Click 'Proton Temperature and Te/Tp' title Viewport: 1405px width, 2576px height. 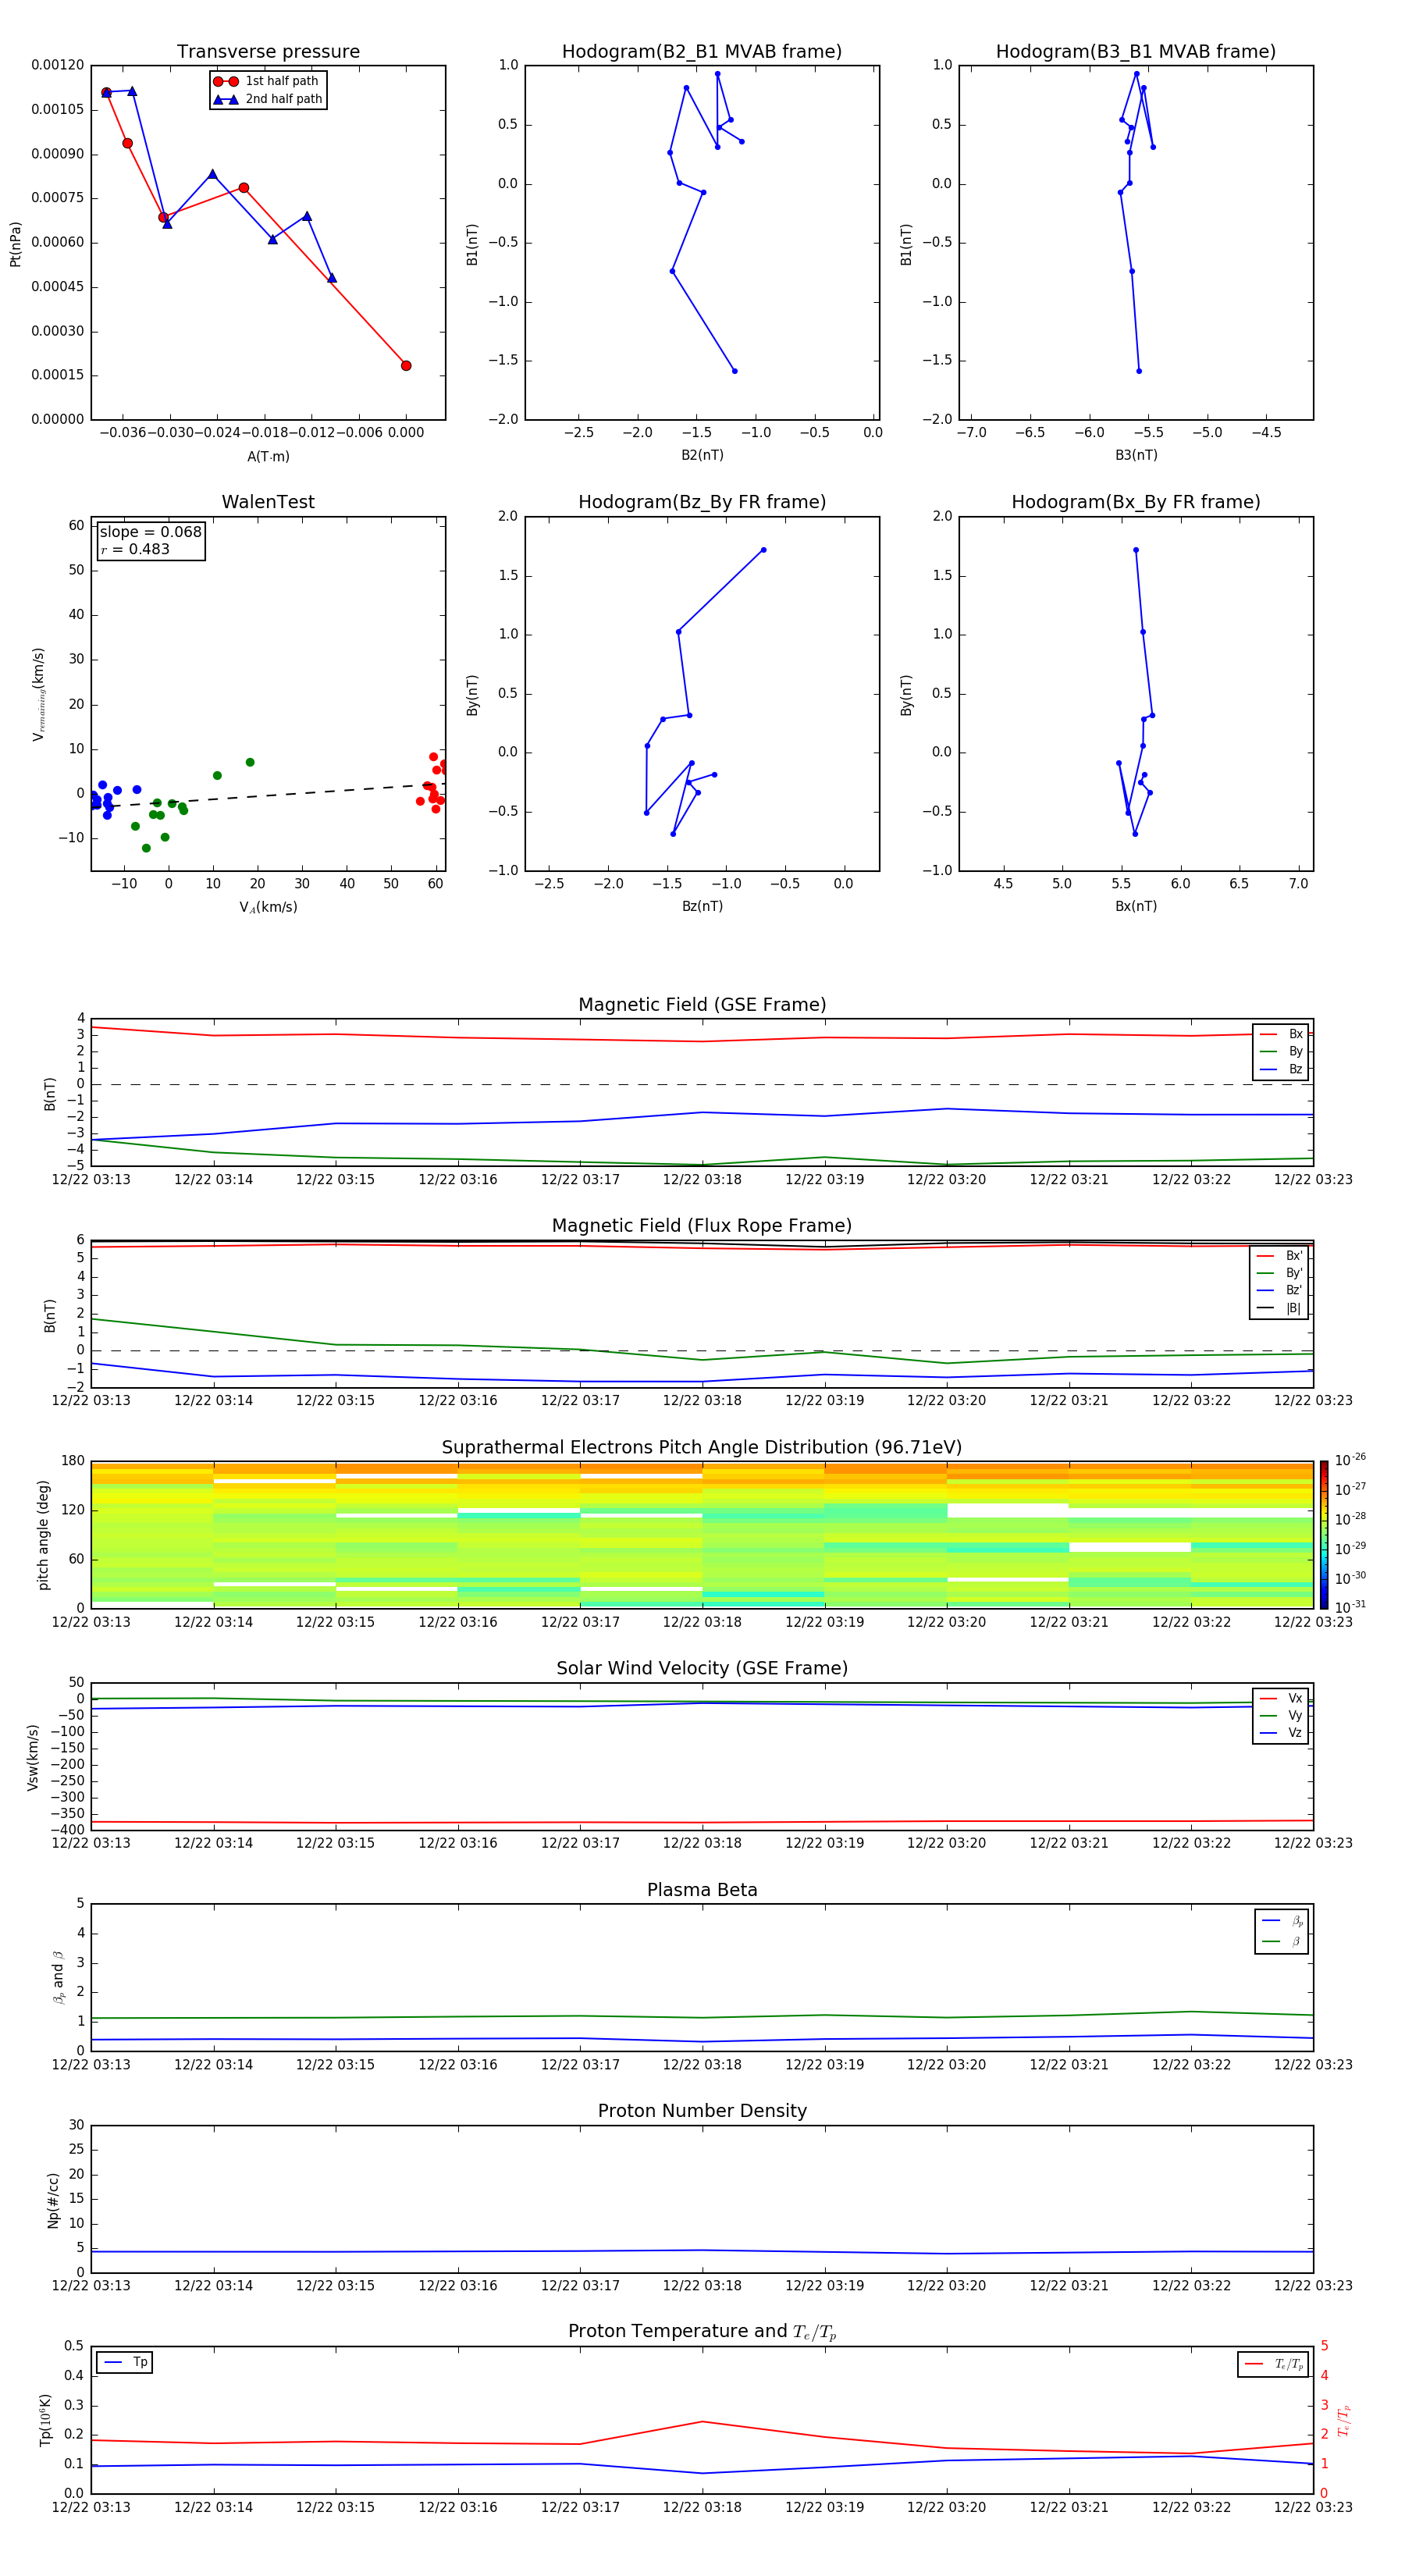coord(702,2332)
